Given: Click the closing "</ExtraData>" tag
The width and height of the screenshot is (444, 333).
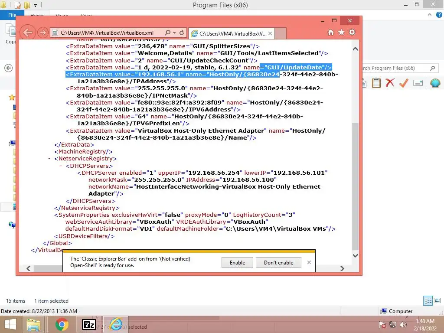Looking at the screenshot, I should point(74,145).
